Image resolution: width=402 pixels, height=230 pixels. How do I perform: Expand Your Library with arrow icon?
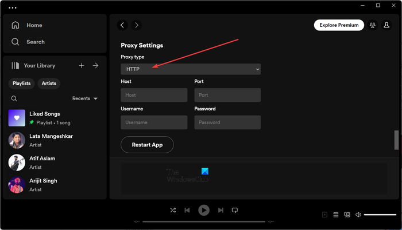pos(96,66)
